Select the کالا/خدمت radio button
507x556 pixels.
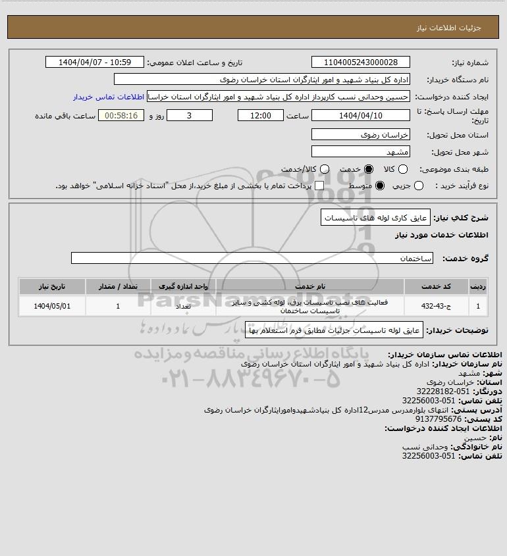click(x=325, y=170)
